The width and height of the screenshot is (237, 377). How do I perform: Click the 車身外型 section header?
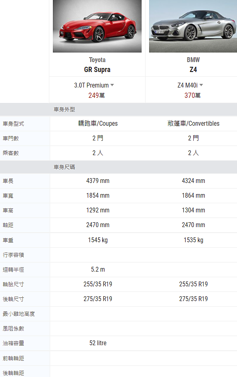[64, 110]
